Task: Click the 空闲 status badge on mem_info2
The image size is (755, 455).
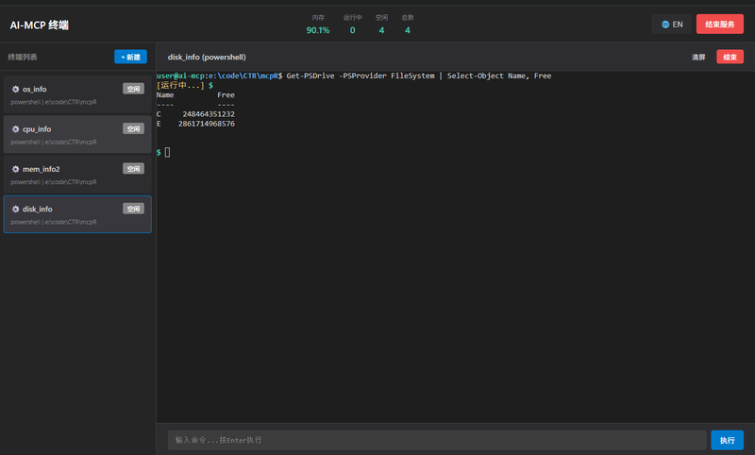Action: click(133, 169)
